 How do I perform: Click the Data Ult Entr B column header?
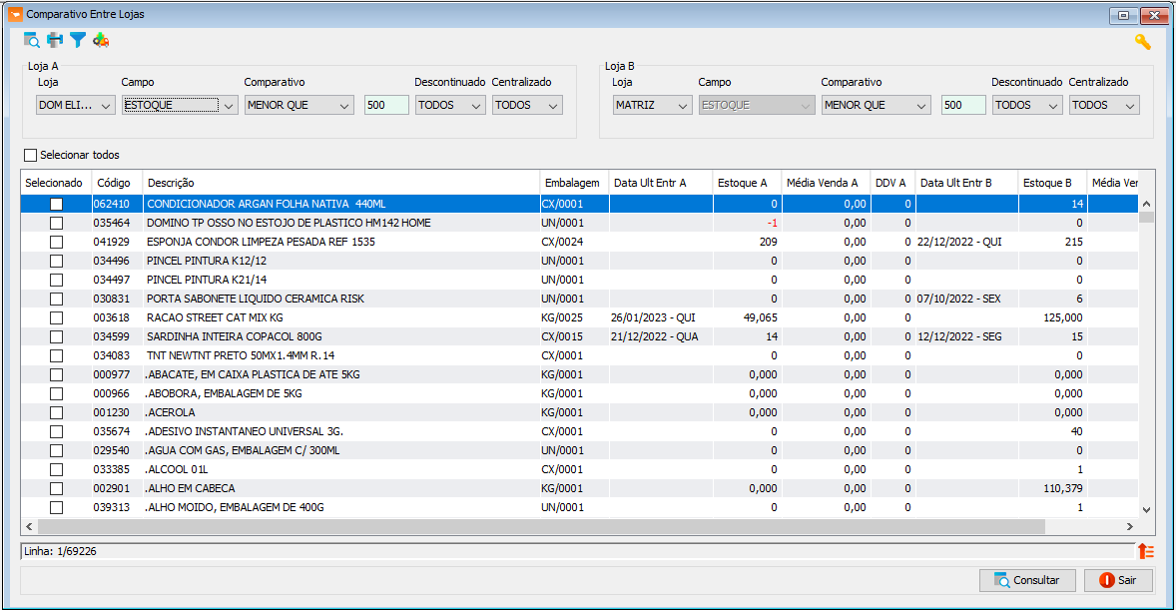966,183
